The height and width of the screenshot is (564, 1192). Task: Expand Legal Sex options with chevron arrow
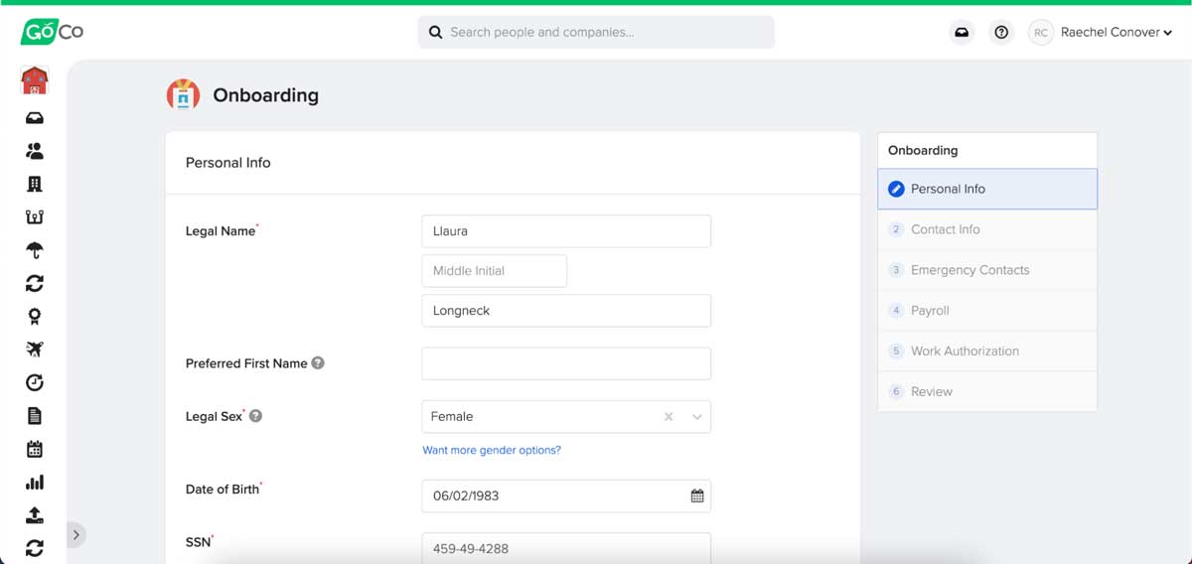click(x=697, y=417)
